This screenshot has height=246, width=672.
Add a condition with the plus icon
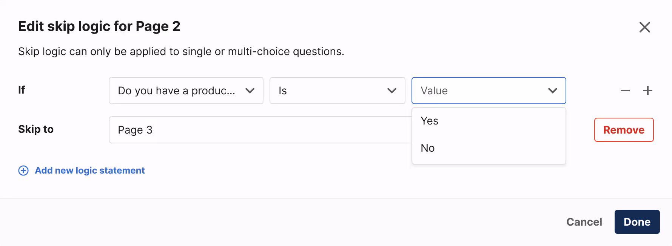click(648, 91)
